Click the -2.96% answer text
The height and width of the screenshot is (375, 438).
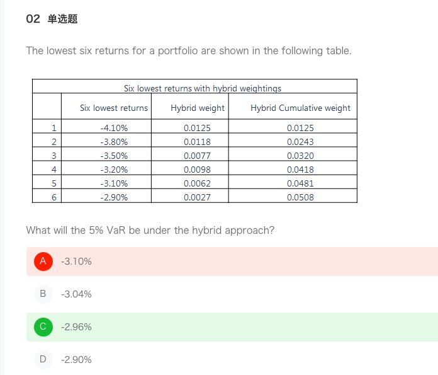tap(76, 326)
